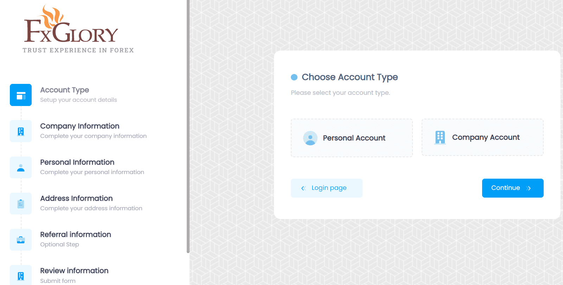Viewport: 563px width, 285px height.
Task: Open the Referral information step
Action: tap(76, 234)
